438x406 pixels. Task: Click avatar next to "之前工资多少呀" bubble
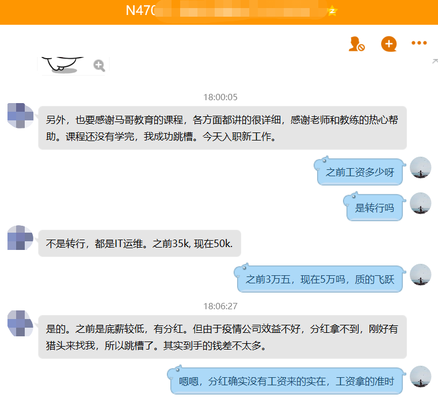421,168
